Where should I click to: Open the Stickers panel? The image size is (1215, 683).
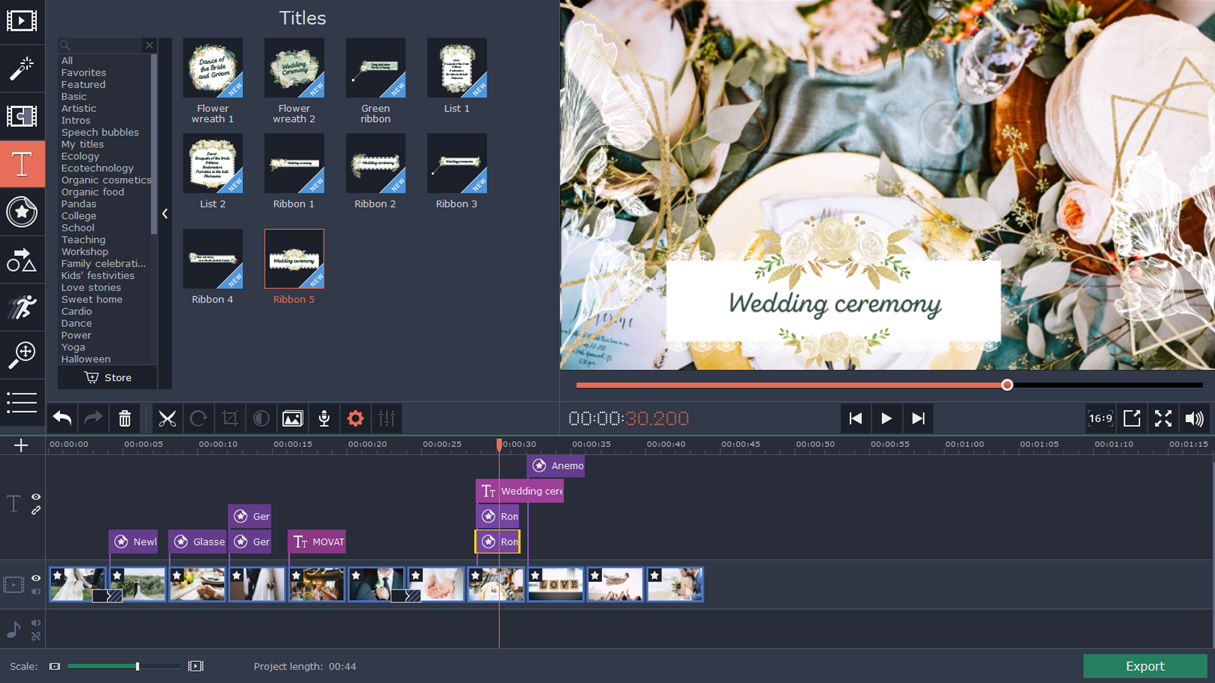click(22, 212)
